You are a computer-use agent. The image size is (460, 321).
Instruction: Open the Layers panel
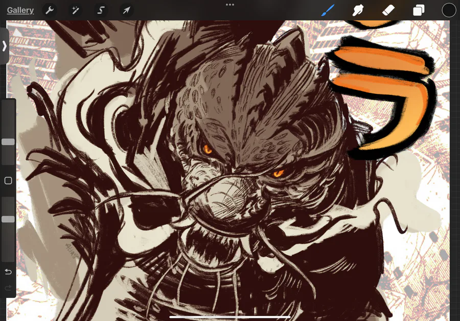(x=419, y=10)
